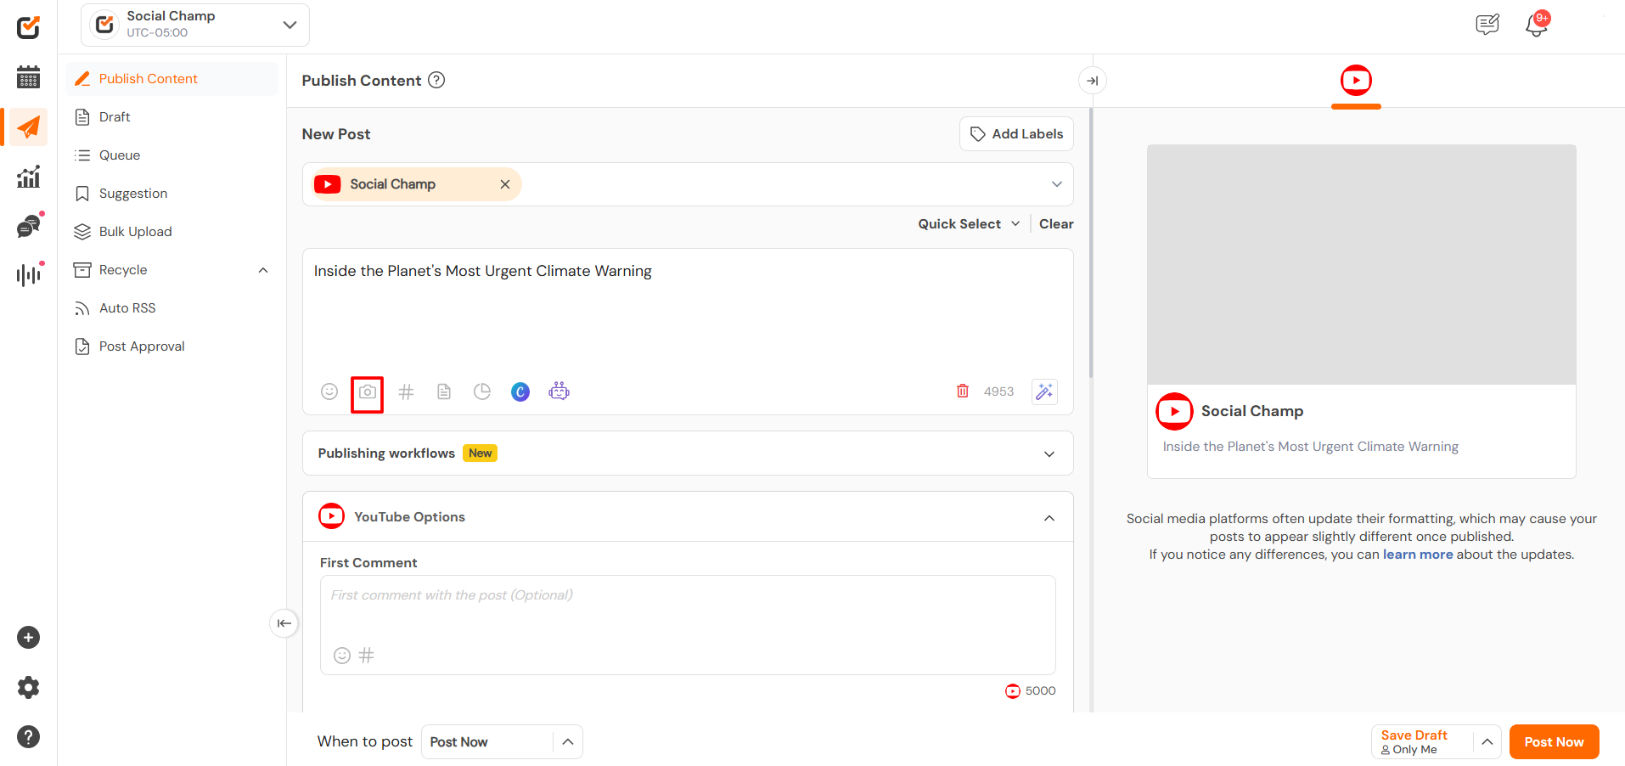Remove Social Champ YouTube account chip

(505, 184)
